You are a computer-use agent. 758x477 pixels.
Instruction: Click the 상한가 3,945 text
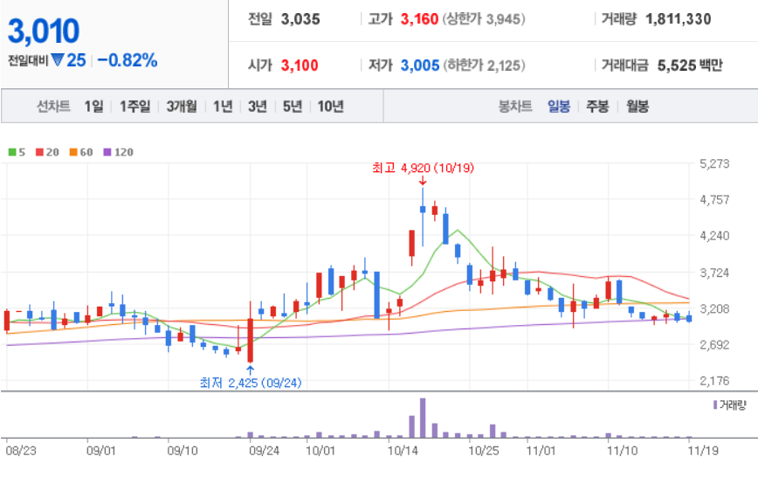point(484,19)
